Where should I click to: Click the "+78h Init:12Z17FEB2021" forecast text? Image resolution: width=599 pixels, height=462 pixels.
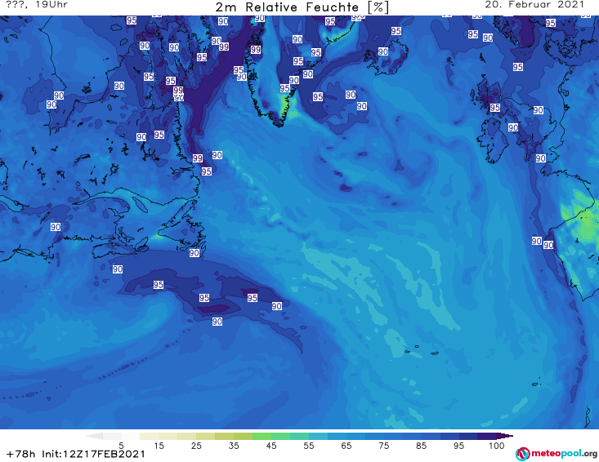point(76,454)
